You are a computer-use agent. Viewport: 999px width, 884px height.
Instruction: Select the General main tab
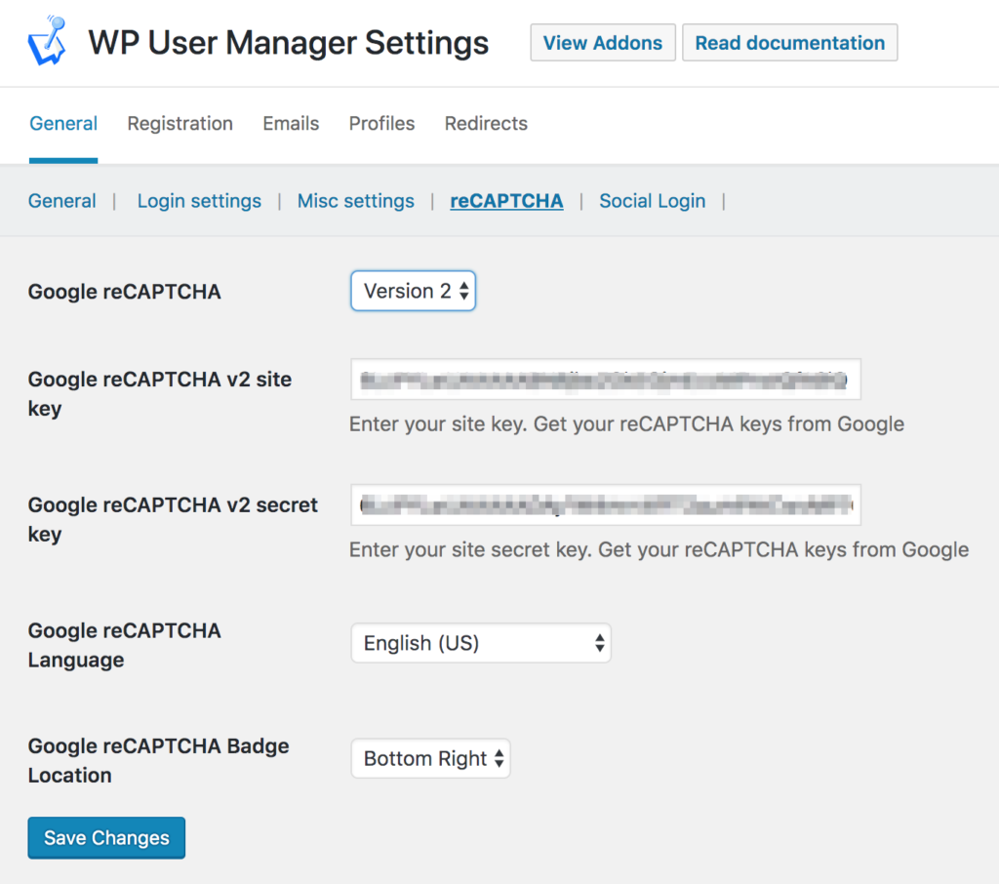[x=63, y=123]
